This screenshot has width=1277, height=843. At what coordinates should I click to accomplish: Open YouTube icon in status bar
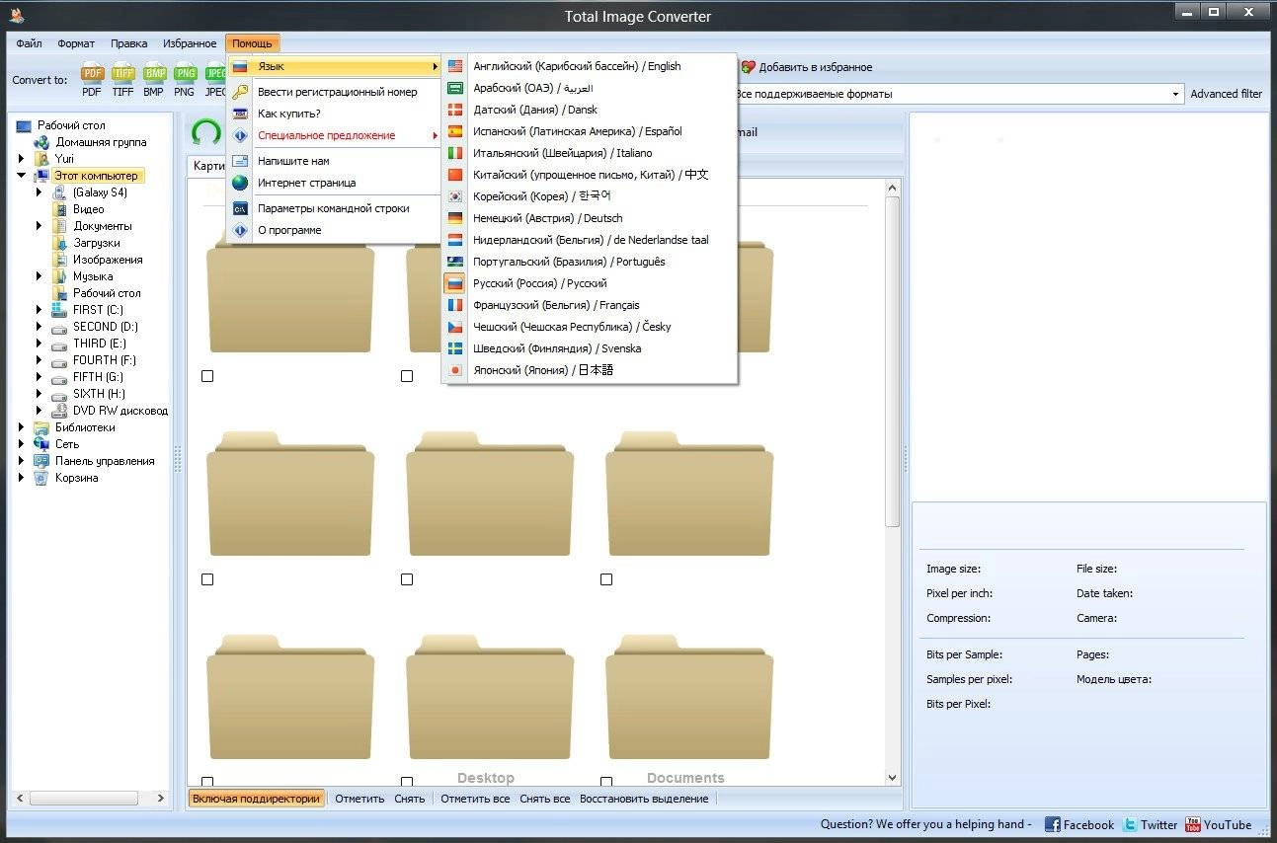[x=1192, y=824]
